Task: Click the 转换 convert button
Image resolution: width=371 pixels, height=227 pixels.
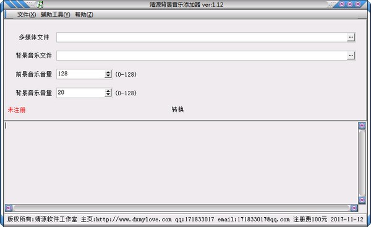Action: coord(177,109)
